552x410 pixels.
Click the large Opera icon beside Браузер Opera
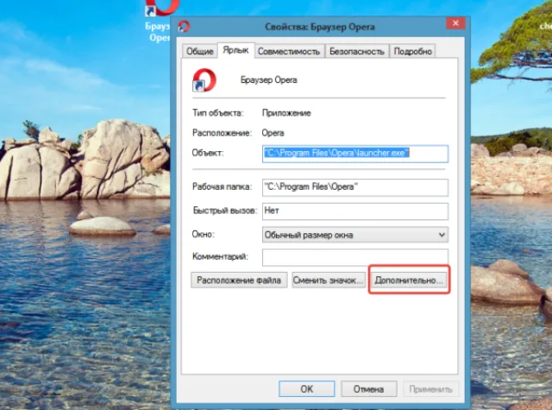204,80
